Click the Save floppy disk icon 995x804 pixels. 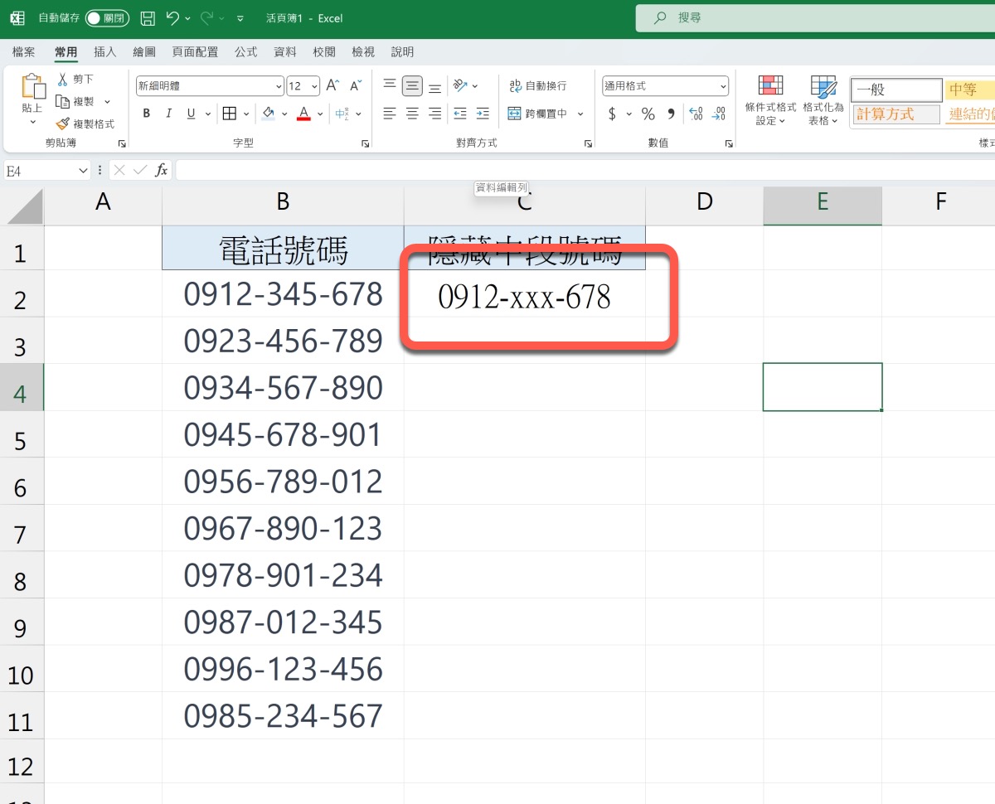click(148, 18)
